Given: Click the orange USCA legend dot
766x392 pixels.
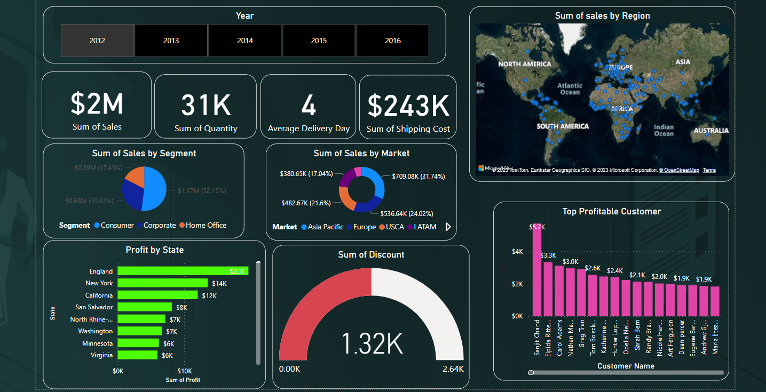Looking at the screenshot, I should [383, 227].
